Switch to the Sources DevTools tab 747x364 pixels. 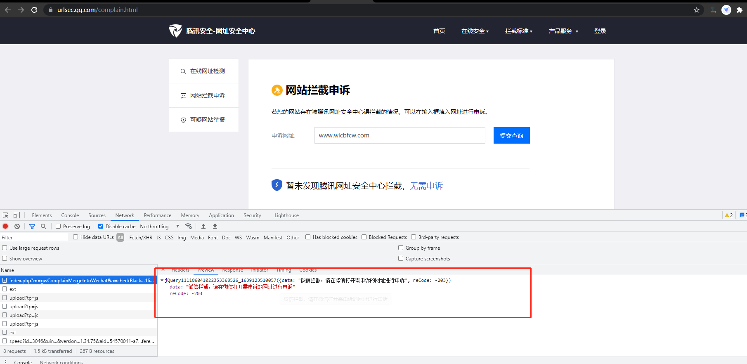point(97,215)
